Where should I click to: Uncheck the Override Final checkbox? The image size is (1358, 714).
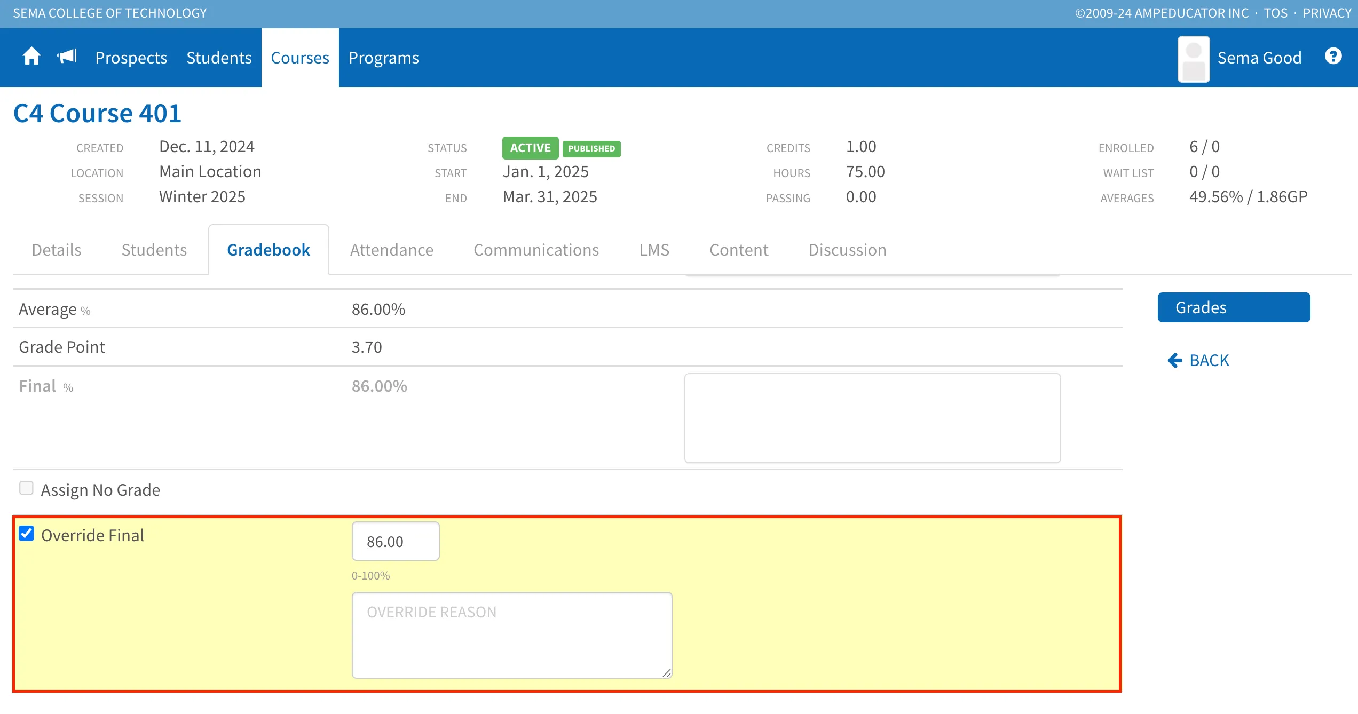point(26,533)
